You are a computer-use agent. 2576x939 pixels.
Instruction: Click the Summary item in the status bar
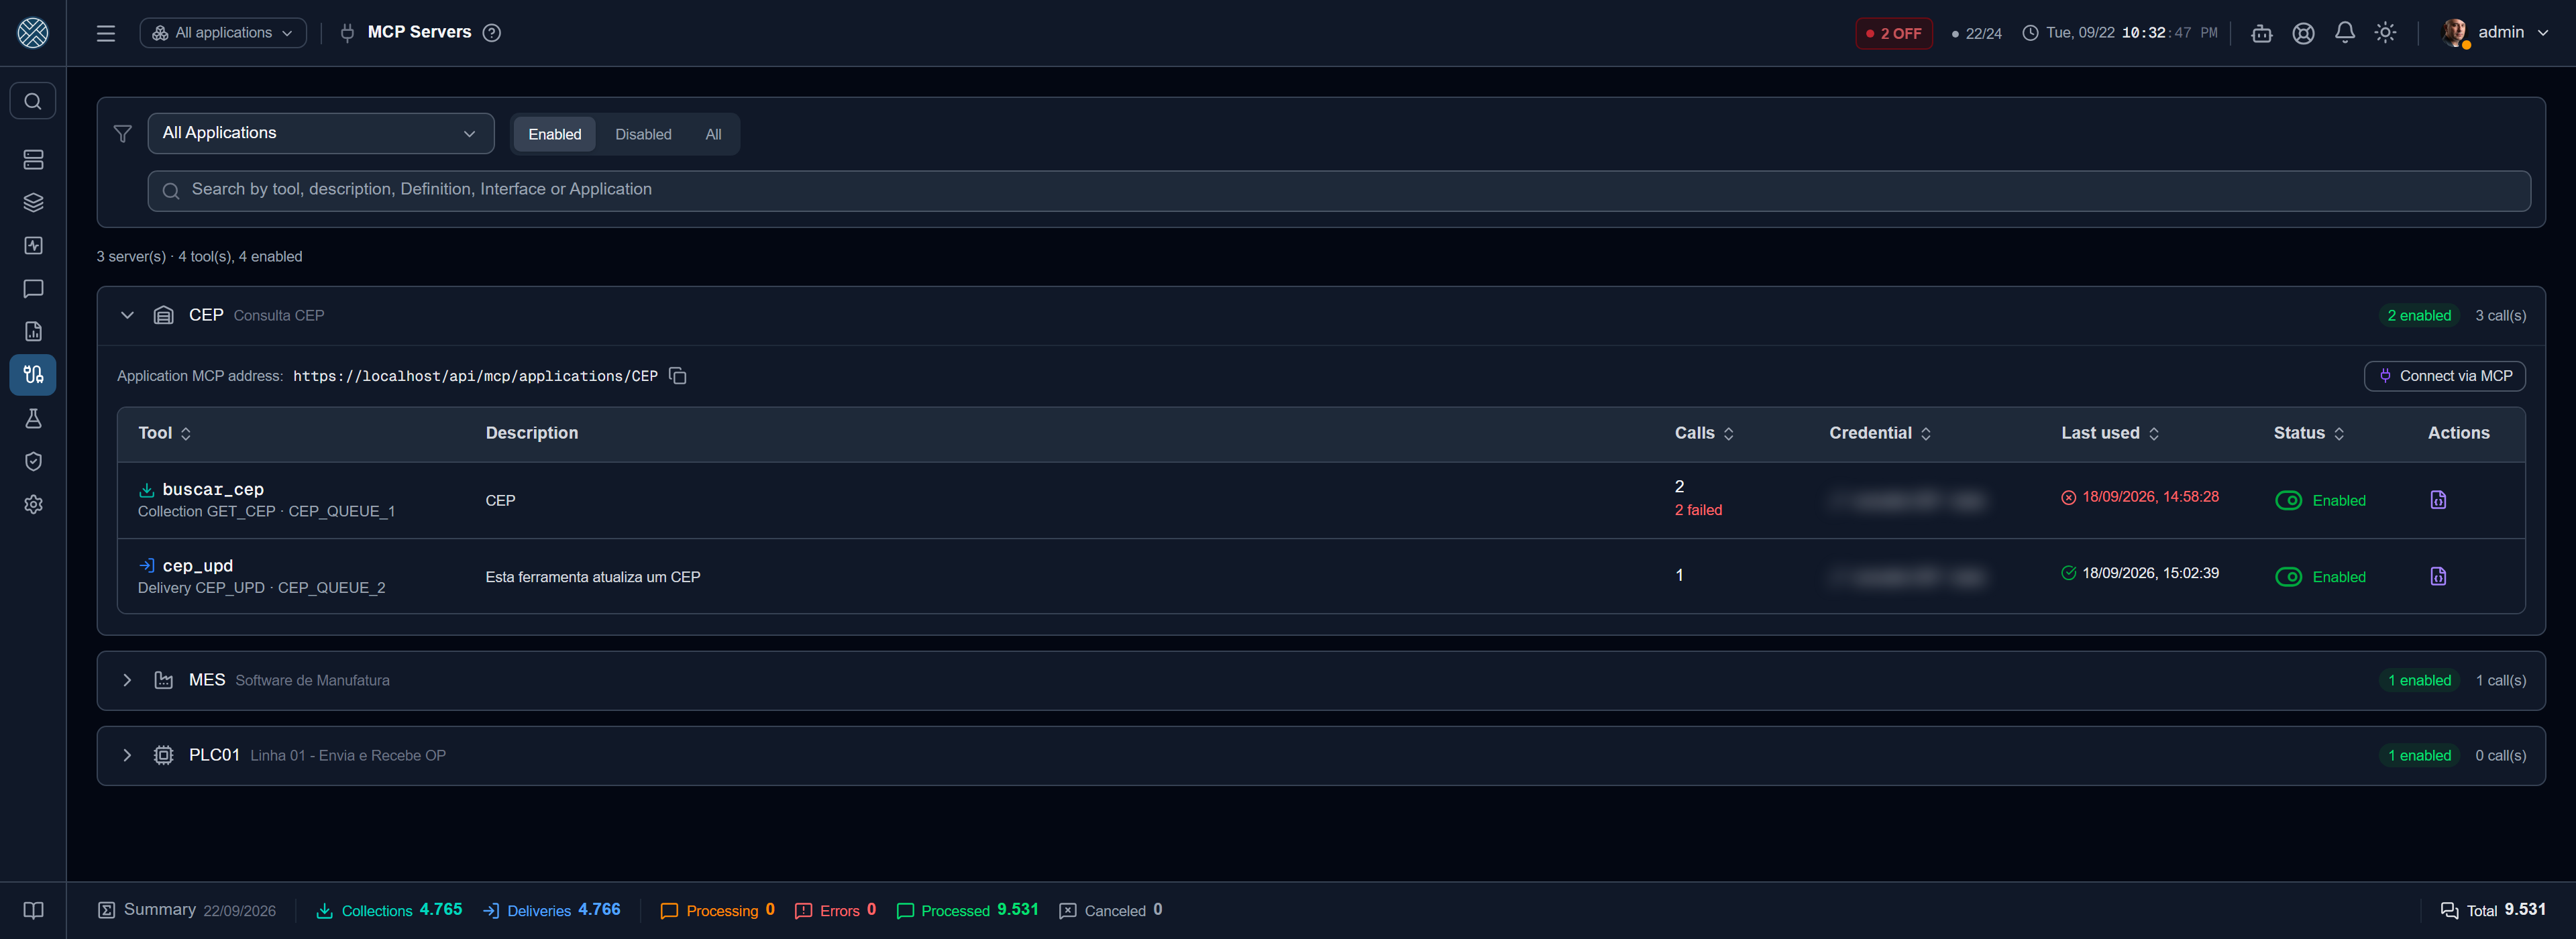point(187,910)
